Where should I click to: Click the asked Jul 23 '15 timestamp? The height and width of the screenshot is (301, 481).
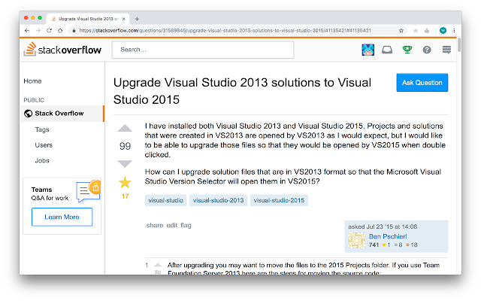pyautogui.click(x=383, y=227)
